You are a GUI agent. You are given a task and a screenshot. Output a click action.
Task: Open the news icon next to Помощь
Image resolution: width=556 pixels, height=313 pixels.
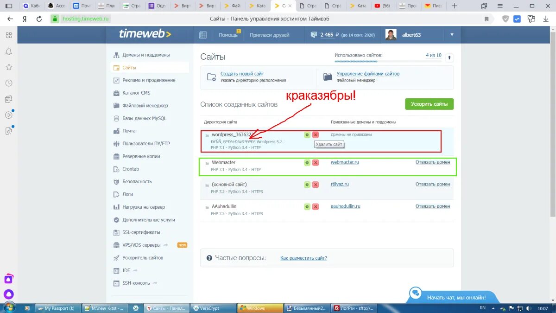202,35
